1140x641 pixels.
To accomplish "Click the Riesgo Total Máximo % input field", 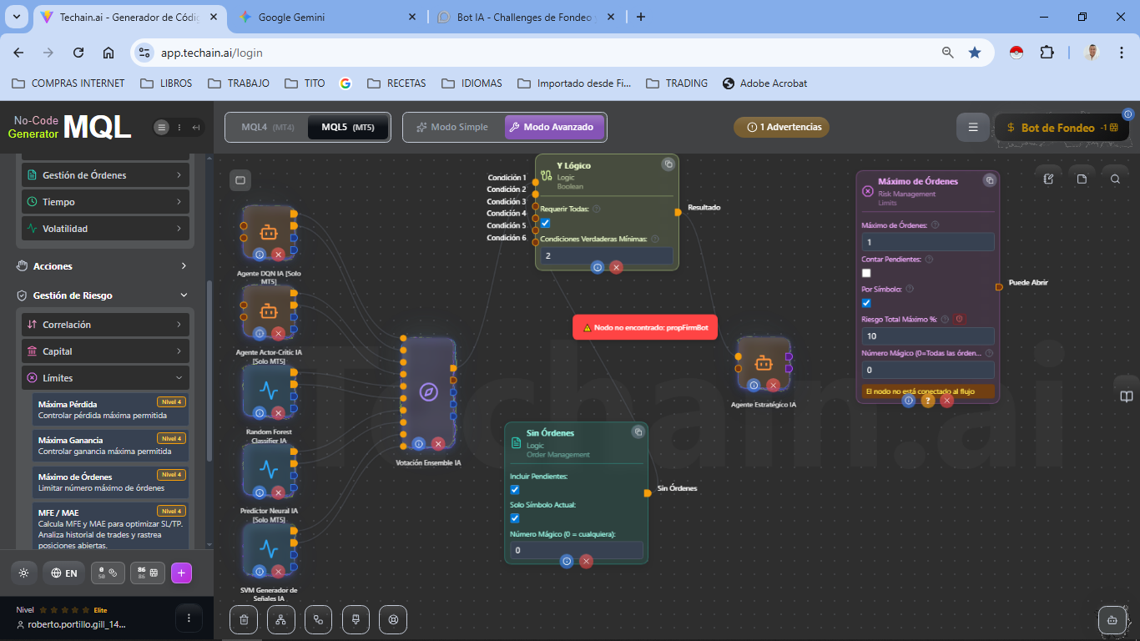I will (927, 336).
